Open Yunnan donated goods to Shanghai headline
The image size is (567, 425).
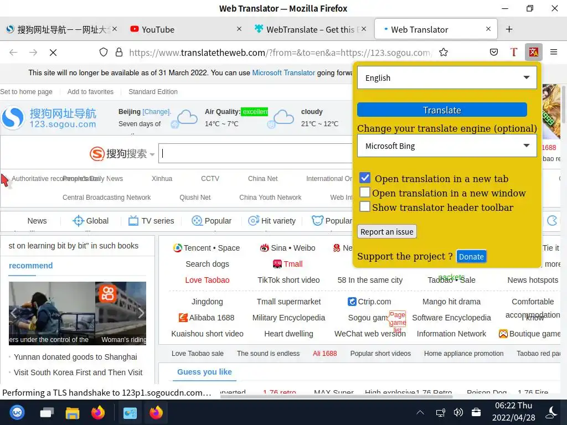pos(75,357)
